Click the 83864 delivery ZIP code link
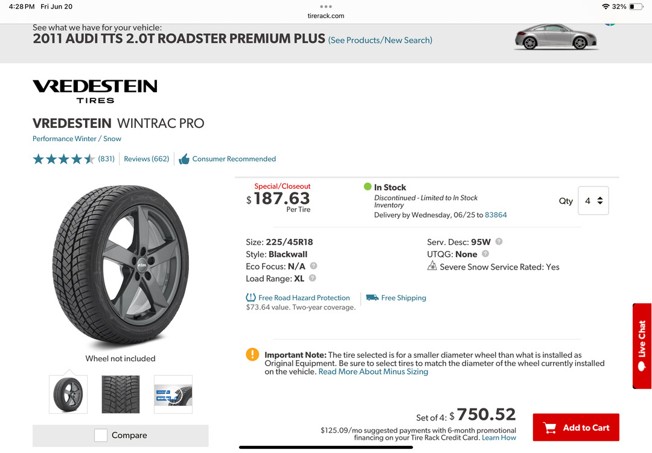 (x=496, y=215)
